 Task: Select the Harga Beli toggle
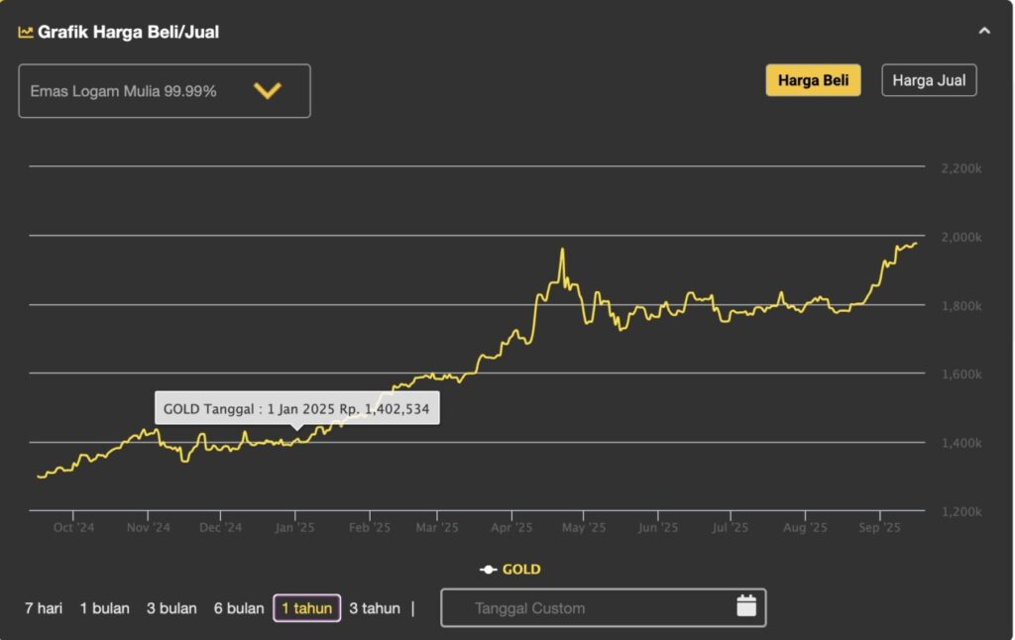pos(813,80)
